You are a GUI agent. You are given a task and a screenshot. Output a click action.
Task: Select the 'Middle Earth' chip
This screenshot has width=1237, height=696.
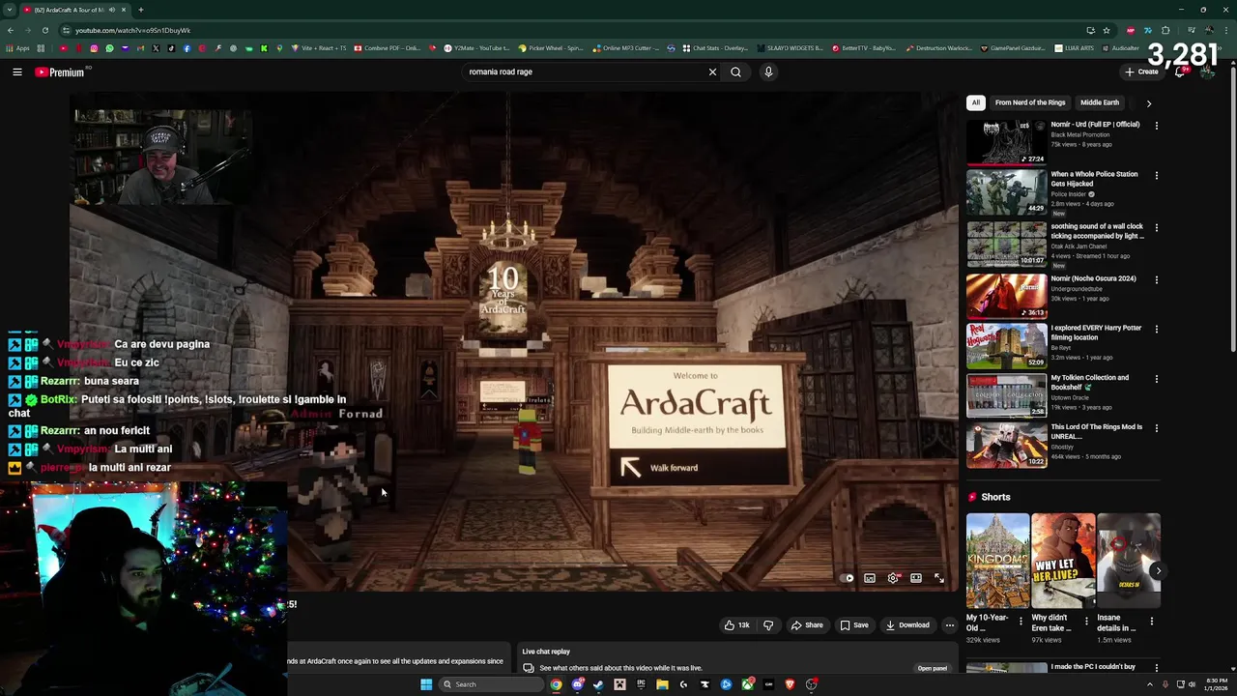click(1100, 102)
